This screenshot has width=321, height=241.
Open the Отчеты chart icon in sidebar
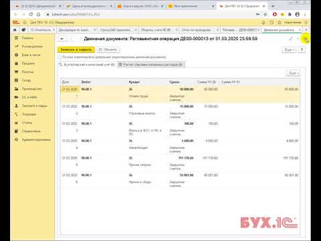[16, 123]
